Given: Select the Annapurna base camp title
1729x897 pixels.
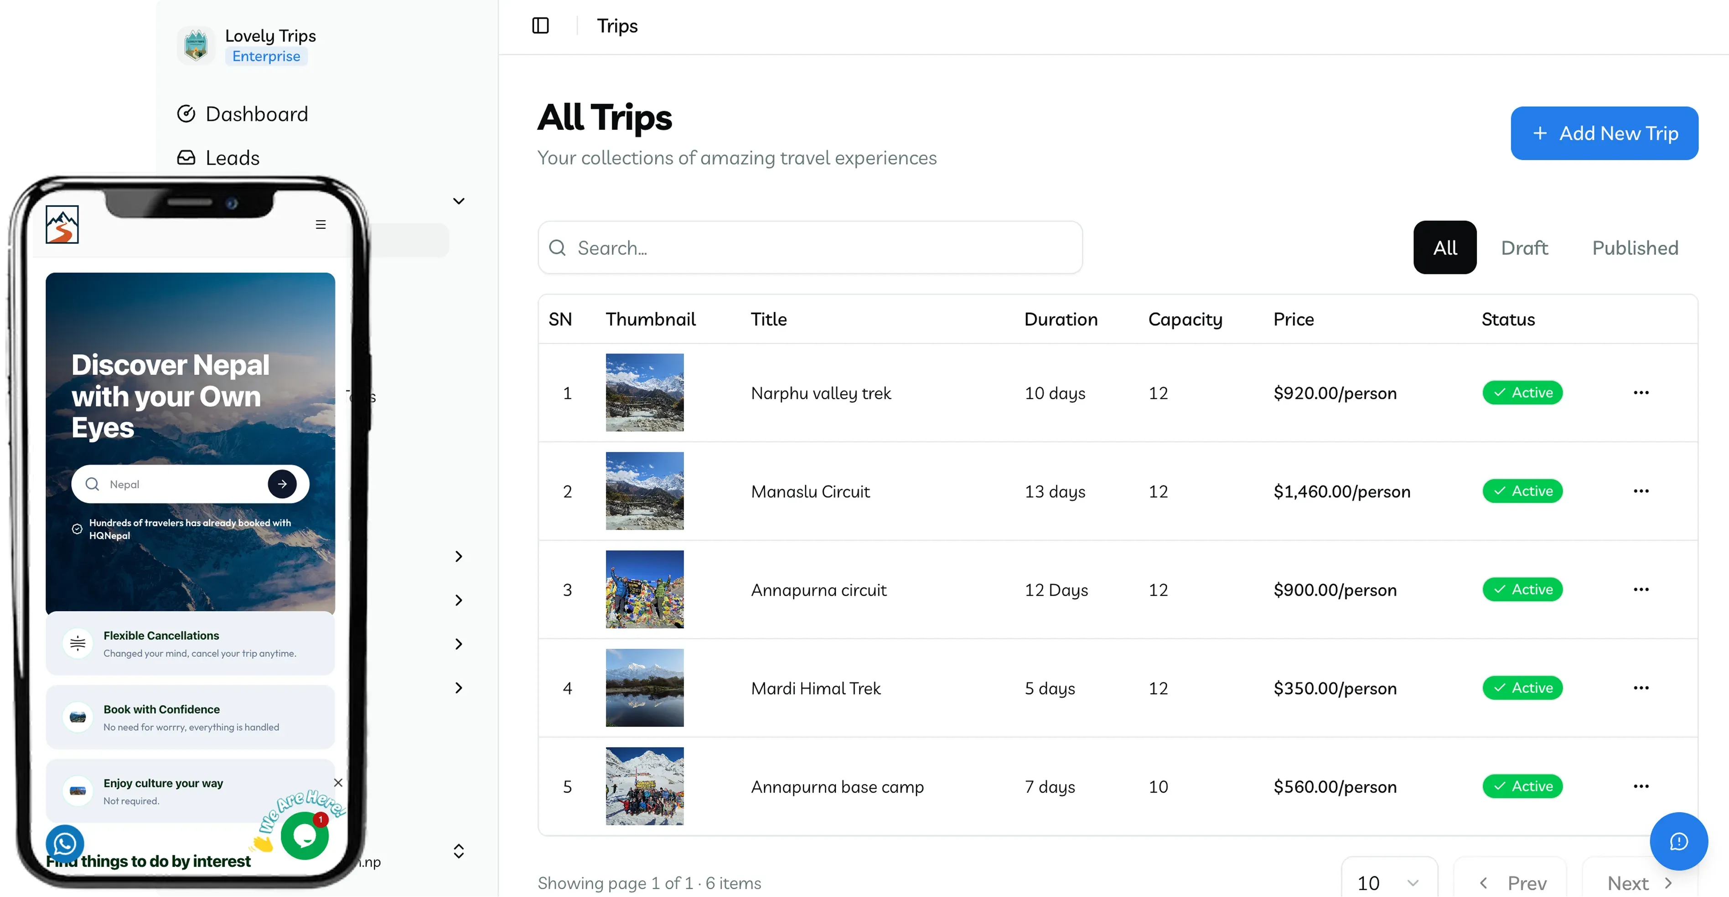Looking at the screenshot, I should coord(837,786).
